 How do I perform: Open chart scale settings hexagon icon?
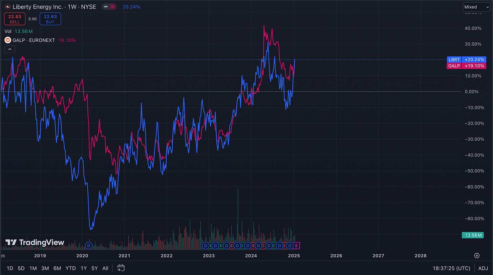[x=477, y=256]
